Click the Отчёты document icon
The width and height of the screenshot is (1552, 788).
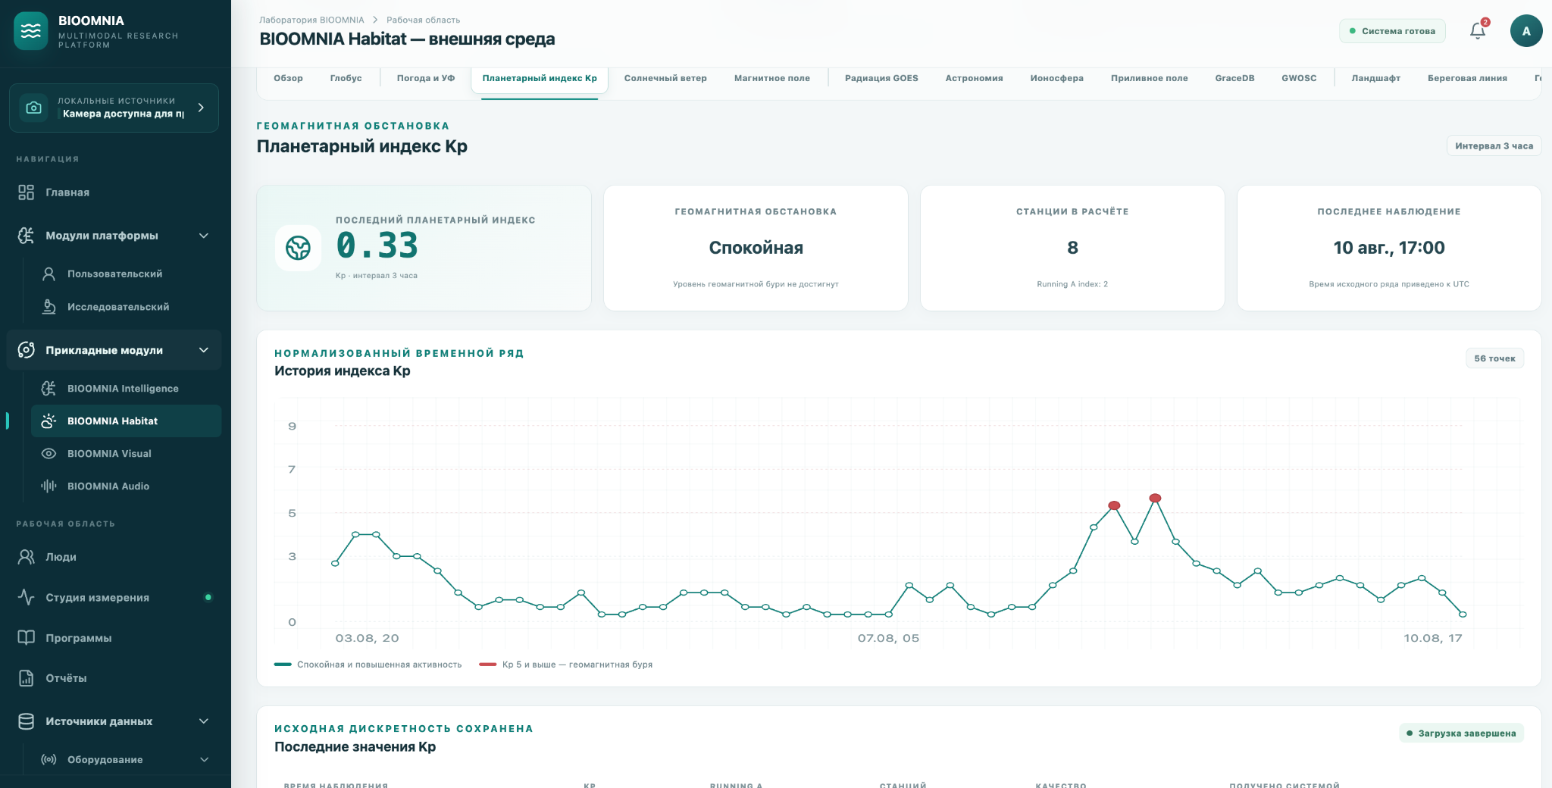click(27, 678)
